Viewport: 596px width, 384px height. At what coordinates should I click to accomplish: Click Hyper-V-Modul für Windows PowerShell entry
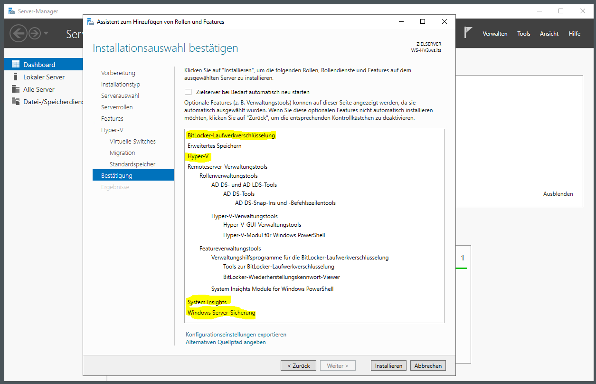pos(274,235)
